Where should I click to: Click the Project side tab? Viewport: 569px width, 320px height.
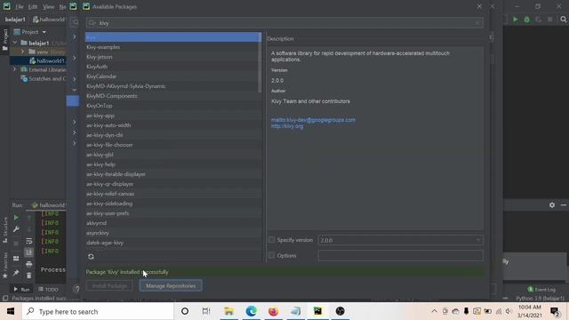point(4,39)
